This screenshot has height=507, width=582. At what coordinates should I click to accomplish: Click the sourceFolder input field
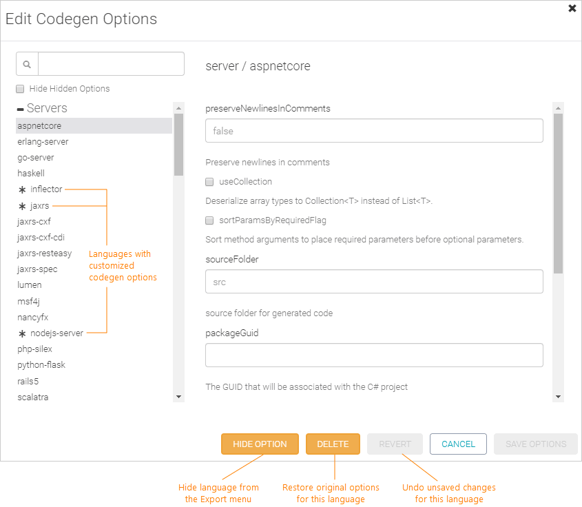tap(374, 281)
